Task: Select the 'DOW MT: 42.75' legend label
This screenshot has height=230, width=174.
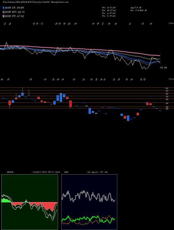Action: point(15,12)
